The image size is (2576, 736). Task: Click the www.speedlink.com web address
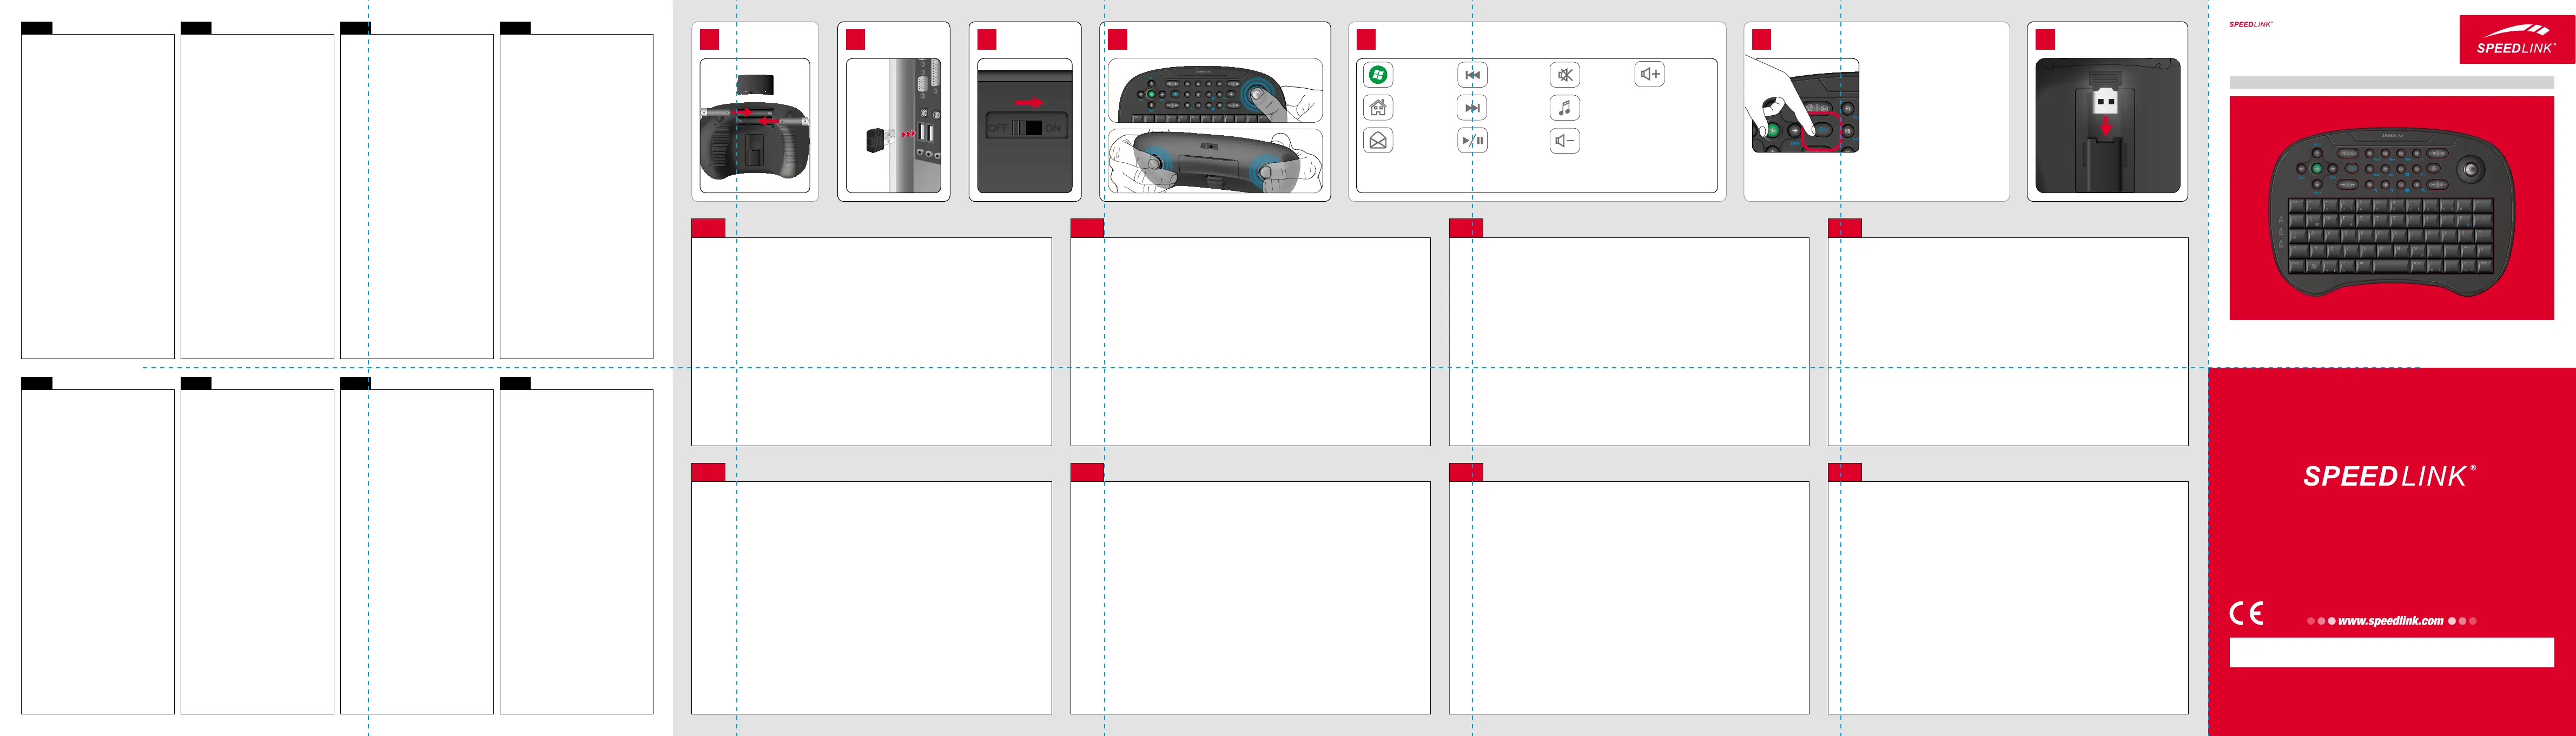click(2390, 621)
